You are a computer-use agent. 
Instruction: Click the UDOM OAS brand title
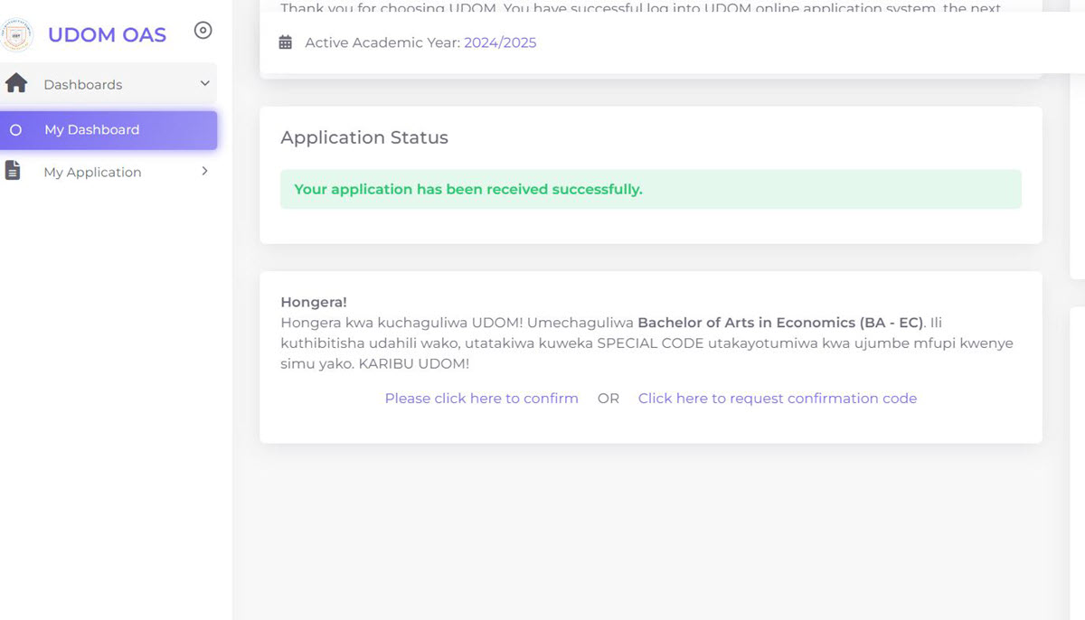107,35
